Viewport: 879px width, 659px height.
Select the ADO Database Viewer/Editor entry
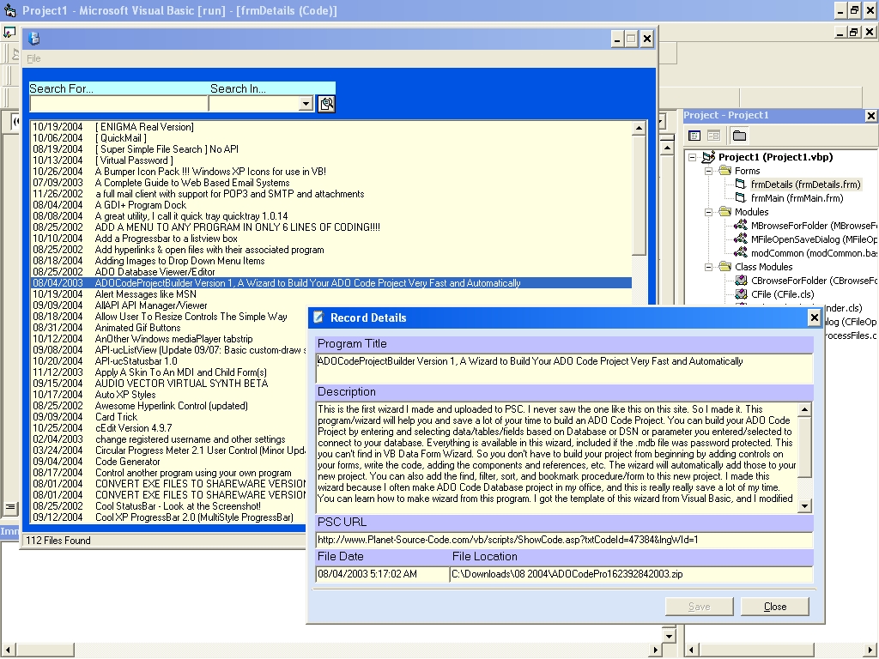(x=155, y=272)
